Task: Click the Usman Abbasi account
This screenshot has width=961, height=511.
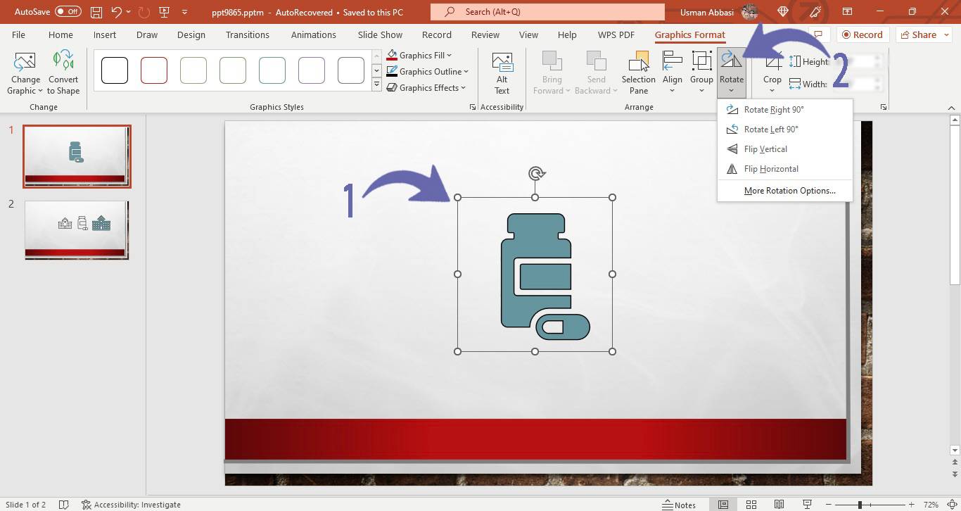Action: (x=719, y=12)
